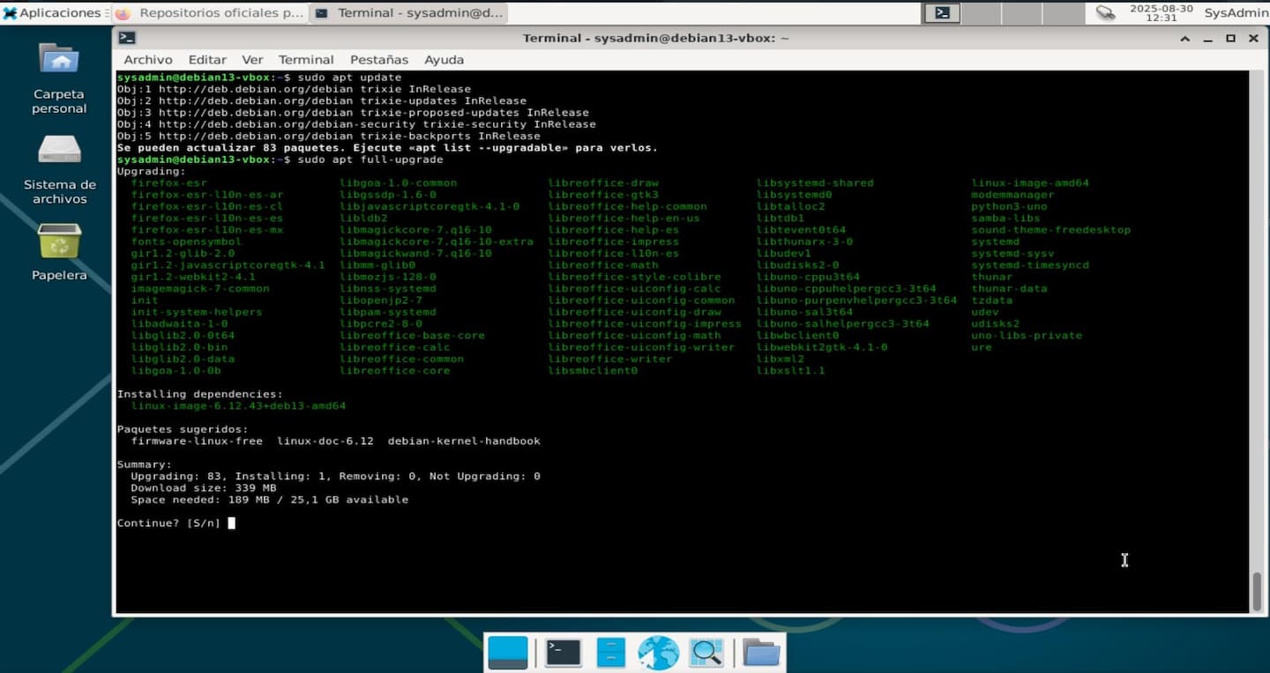Viewport: 1270px width, 673px height.
Task: Click the network status icon in panel
Action: pos(1105,13)
